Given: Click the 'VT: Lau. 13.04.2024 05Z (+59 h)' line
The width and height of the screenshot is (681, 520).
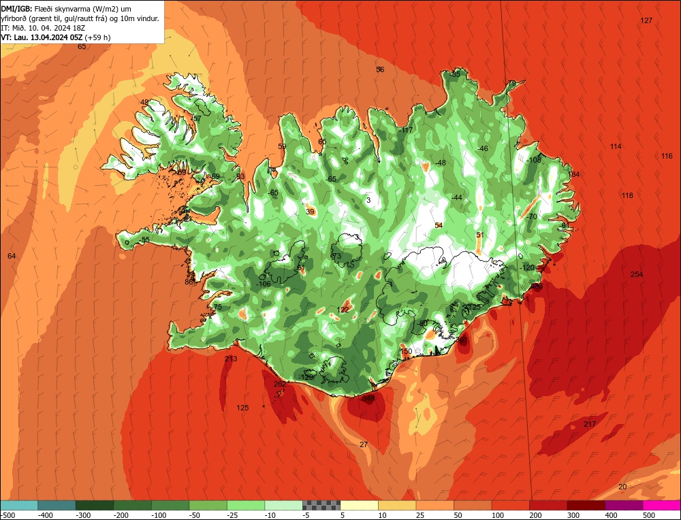Looking at the screenshot, I should [56, 37].
